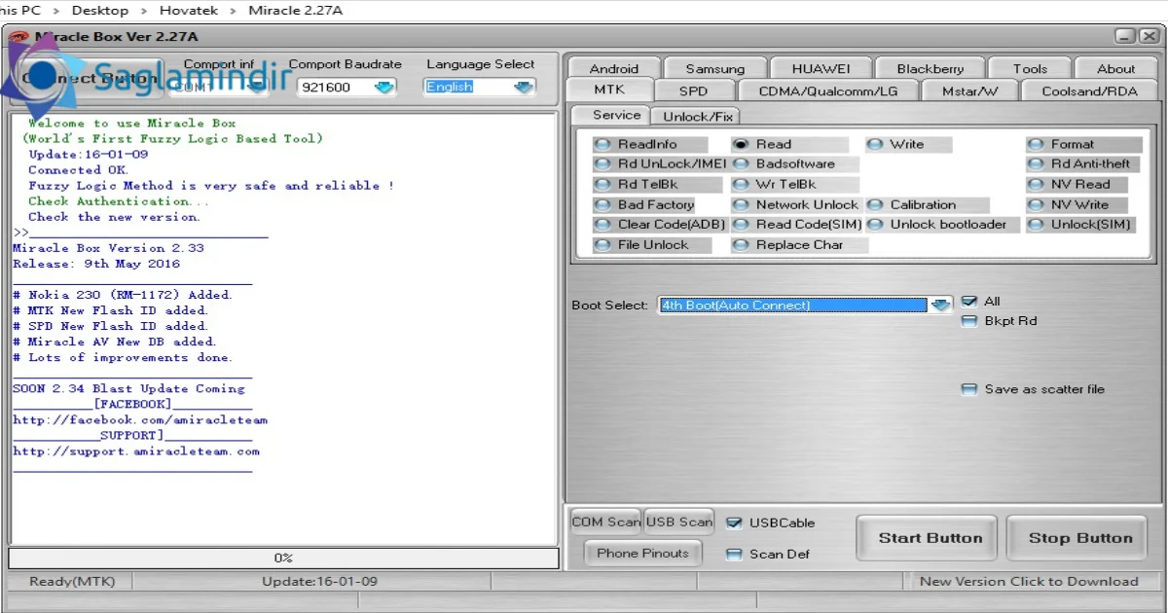
Task: Open the CDMA/Qualcomm/LG tab
Action: (828, 90)
